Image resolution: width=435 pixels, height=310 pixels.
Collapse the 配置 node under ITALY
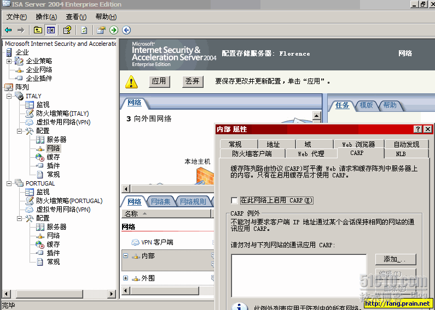pos(19,131)
